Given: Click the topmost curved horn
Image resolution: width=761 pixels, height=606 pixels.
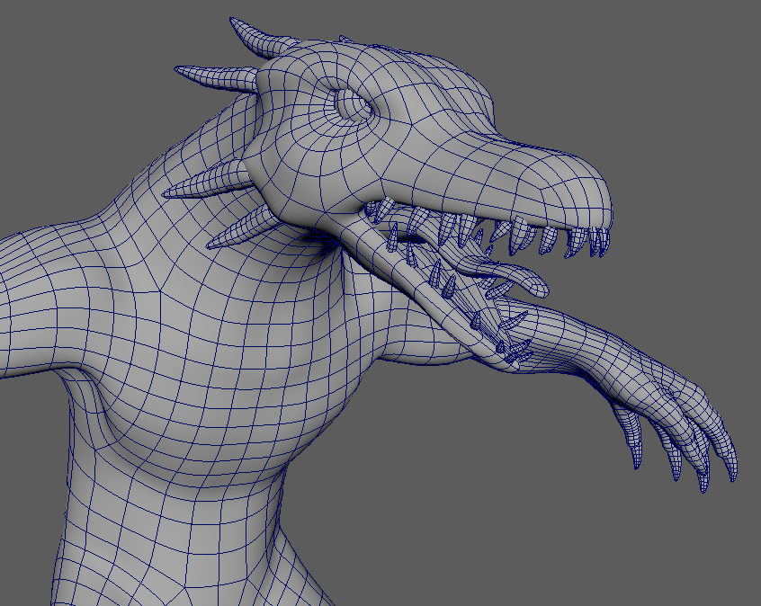Looking at the screenshot, I should pyautogui.click(x=261, y=39).
